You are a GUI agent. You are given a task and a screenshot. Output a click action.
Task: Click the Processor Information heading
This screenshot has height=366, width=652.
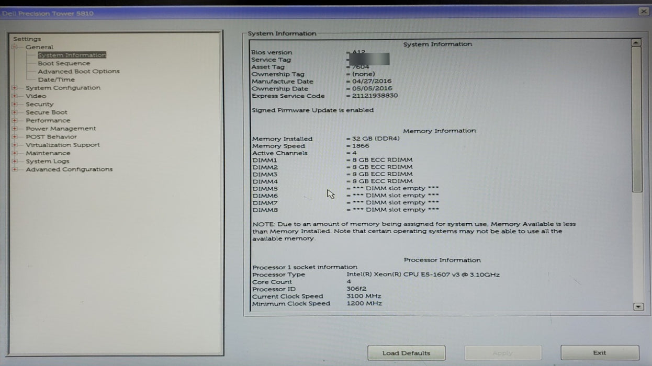click(442, 260)
